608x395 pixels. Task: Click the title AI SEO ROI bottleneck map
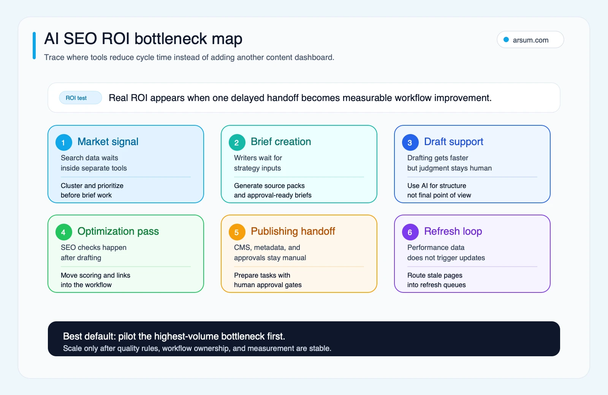pos(143,39)
